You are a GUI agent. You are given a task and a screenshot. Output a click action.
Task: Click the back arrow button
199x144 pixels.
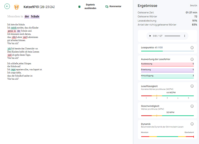click(x=8, y=7)
